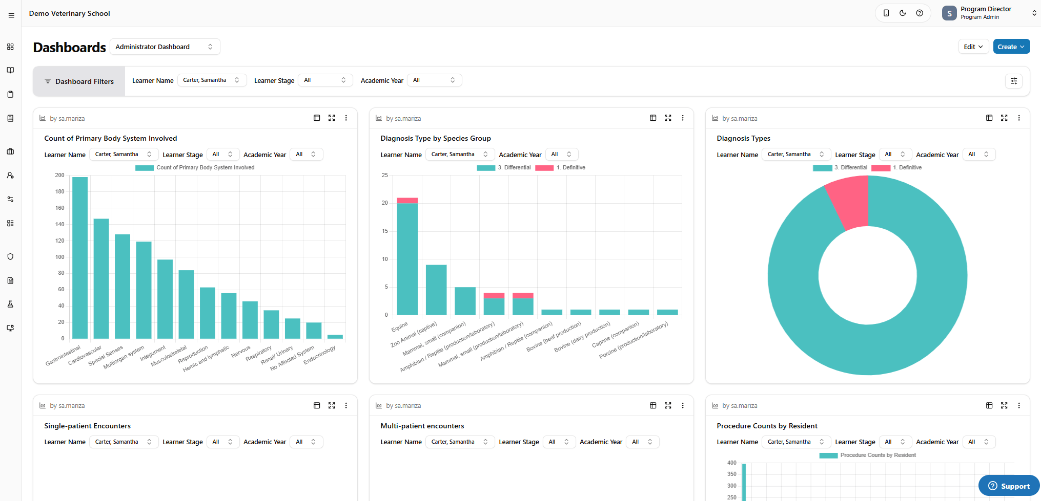The image size is (1041, 501).
Task: Show table view for Multi-patient encounters card
Action: pos(653,405)
